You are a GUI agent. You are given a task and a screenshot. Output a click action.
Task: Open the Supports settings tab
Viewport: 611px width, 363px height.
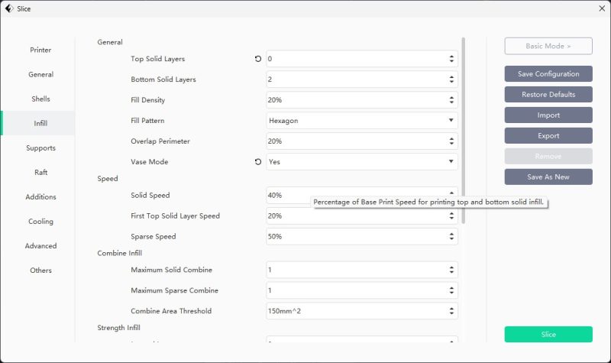tap(40, 148)
